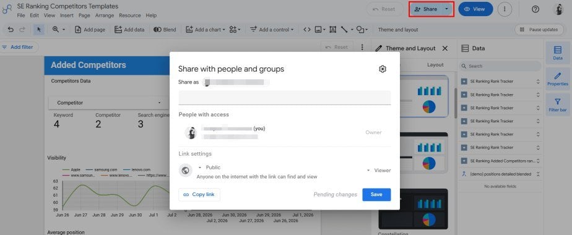Select the Constellation theme thumbnail

[x=413, y=209]
